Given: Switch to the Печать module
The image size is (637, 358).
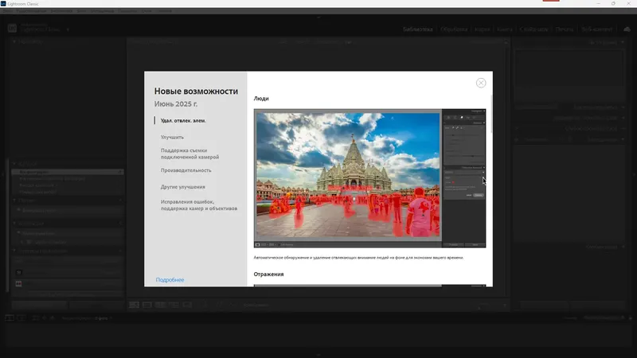Looking at the screenshot, I should click(565, 29).
